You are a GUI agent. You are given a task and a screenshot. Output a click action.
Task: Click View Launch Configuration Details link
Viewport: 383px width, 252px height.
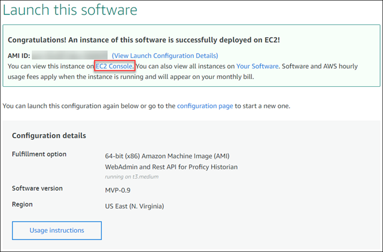(165, 56)
